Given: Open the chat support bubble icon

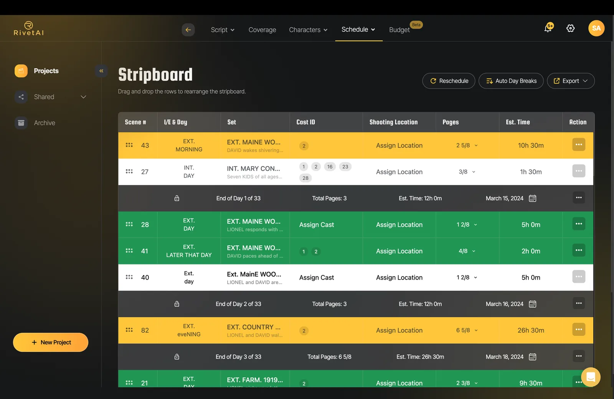Looking at the screenshot, I should [x=591, y=377].
